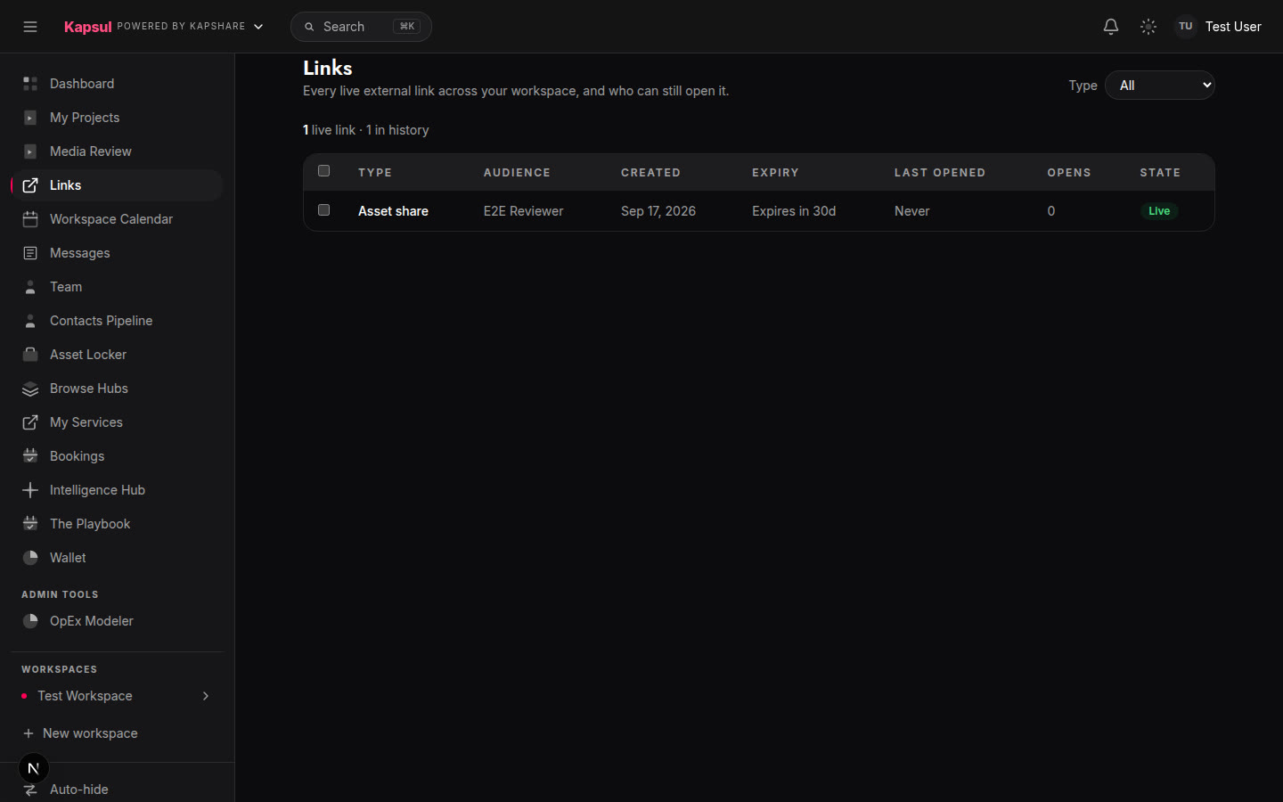Open the hamburger menu icon
The image size is (1283, 802).
tap(30, 27)
